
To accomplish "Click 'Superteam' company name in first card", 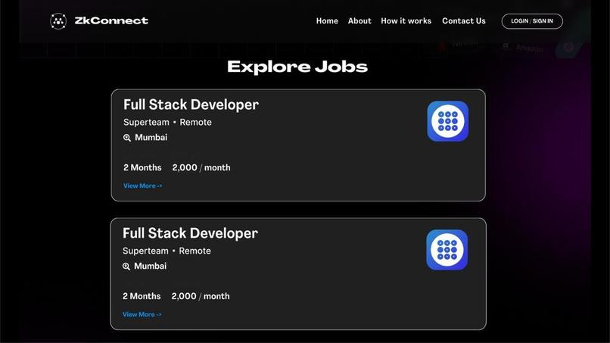I will coord(146,122).
